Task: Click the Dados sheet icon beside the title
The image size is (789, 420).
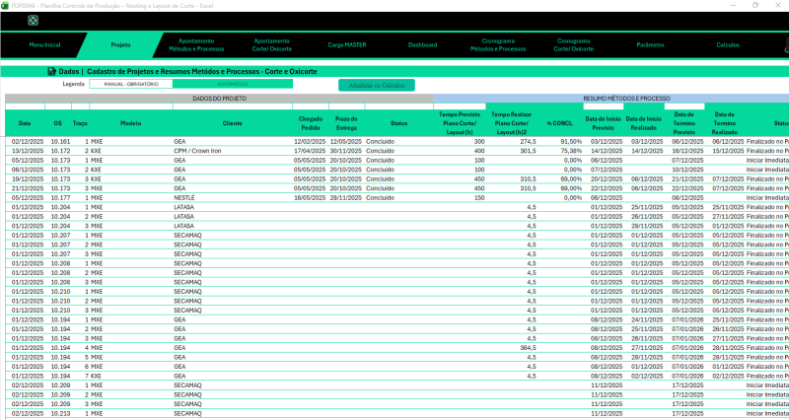Action: (51, 72)
